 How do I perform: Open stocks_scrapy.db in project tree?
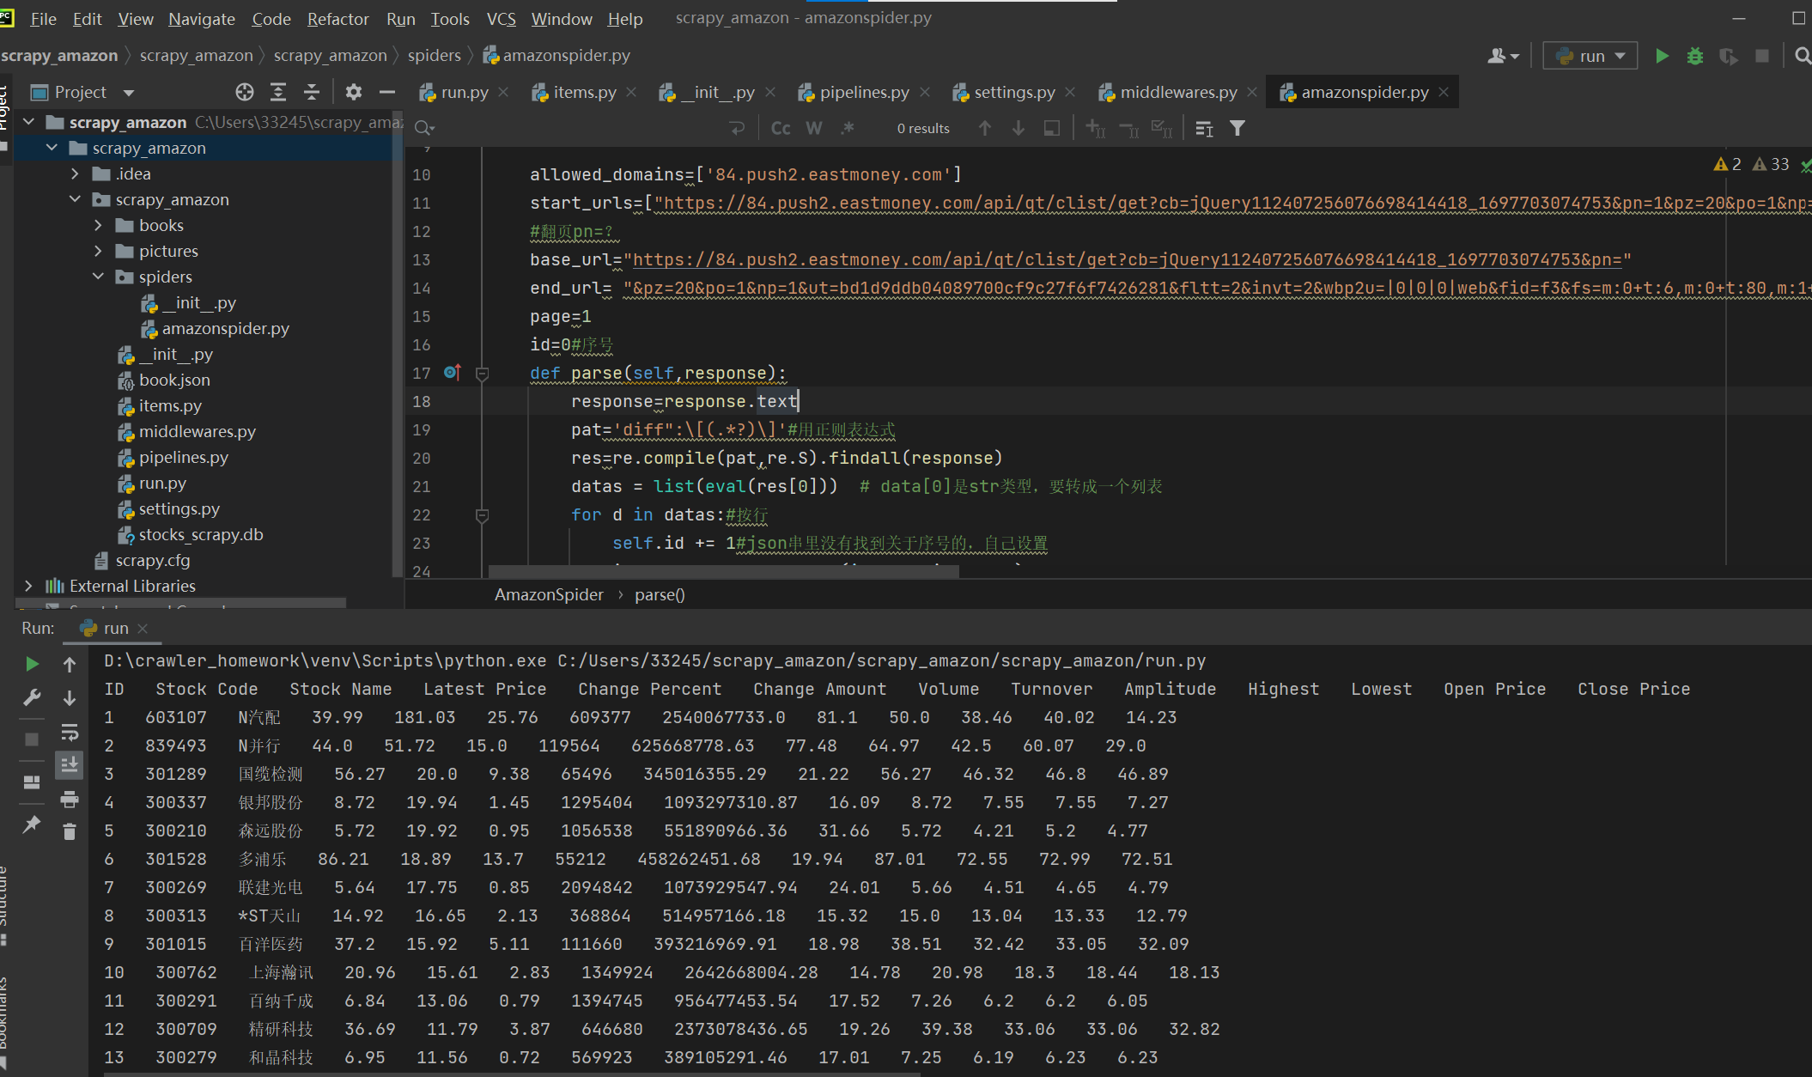[200, 534]
